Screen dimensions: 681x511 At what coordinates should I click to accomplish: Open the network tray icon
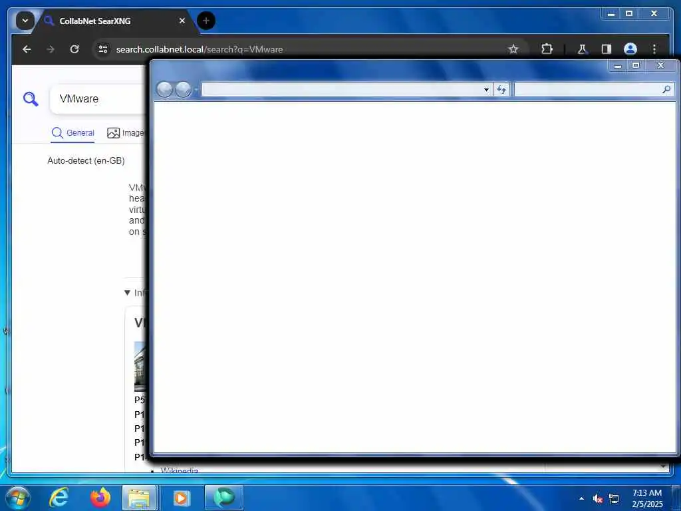coord(614,499)
